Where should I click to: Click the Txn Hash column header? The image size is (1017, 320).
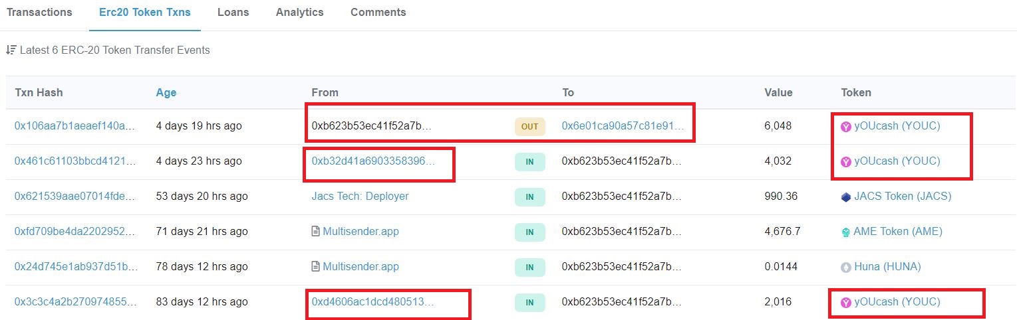point(39,92)
